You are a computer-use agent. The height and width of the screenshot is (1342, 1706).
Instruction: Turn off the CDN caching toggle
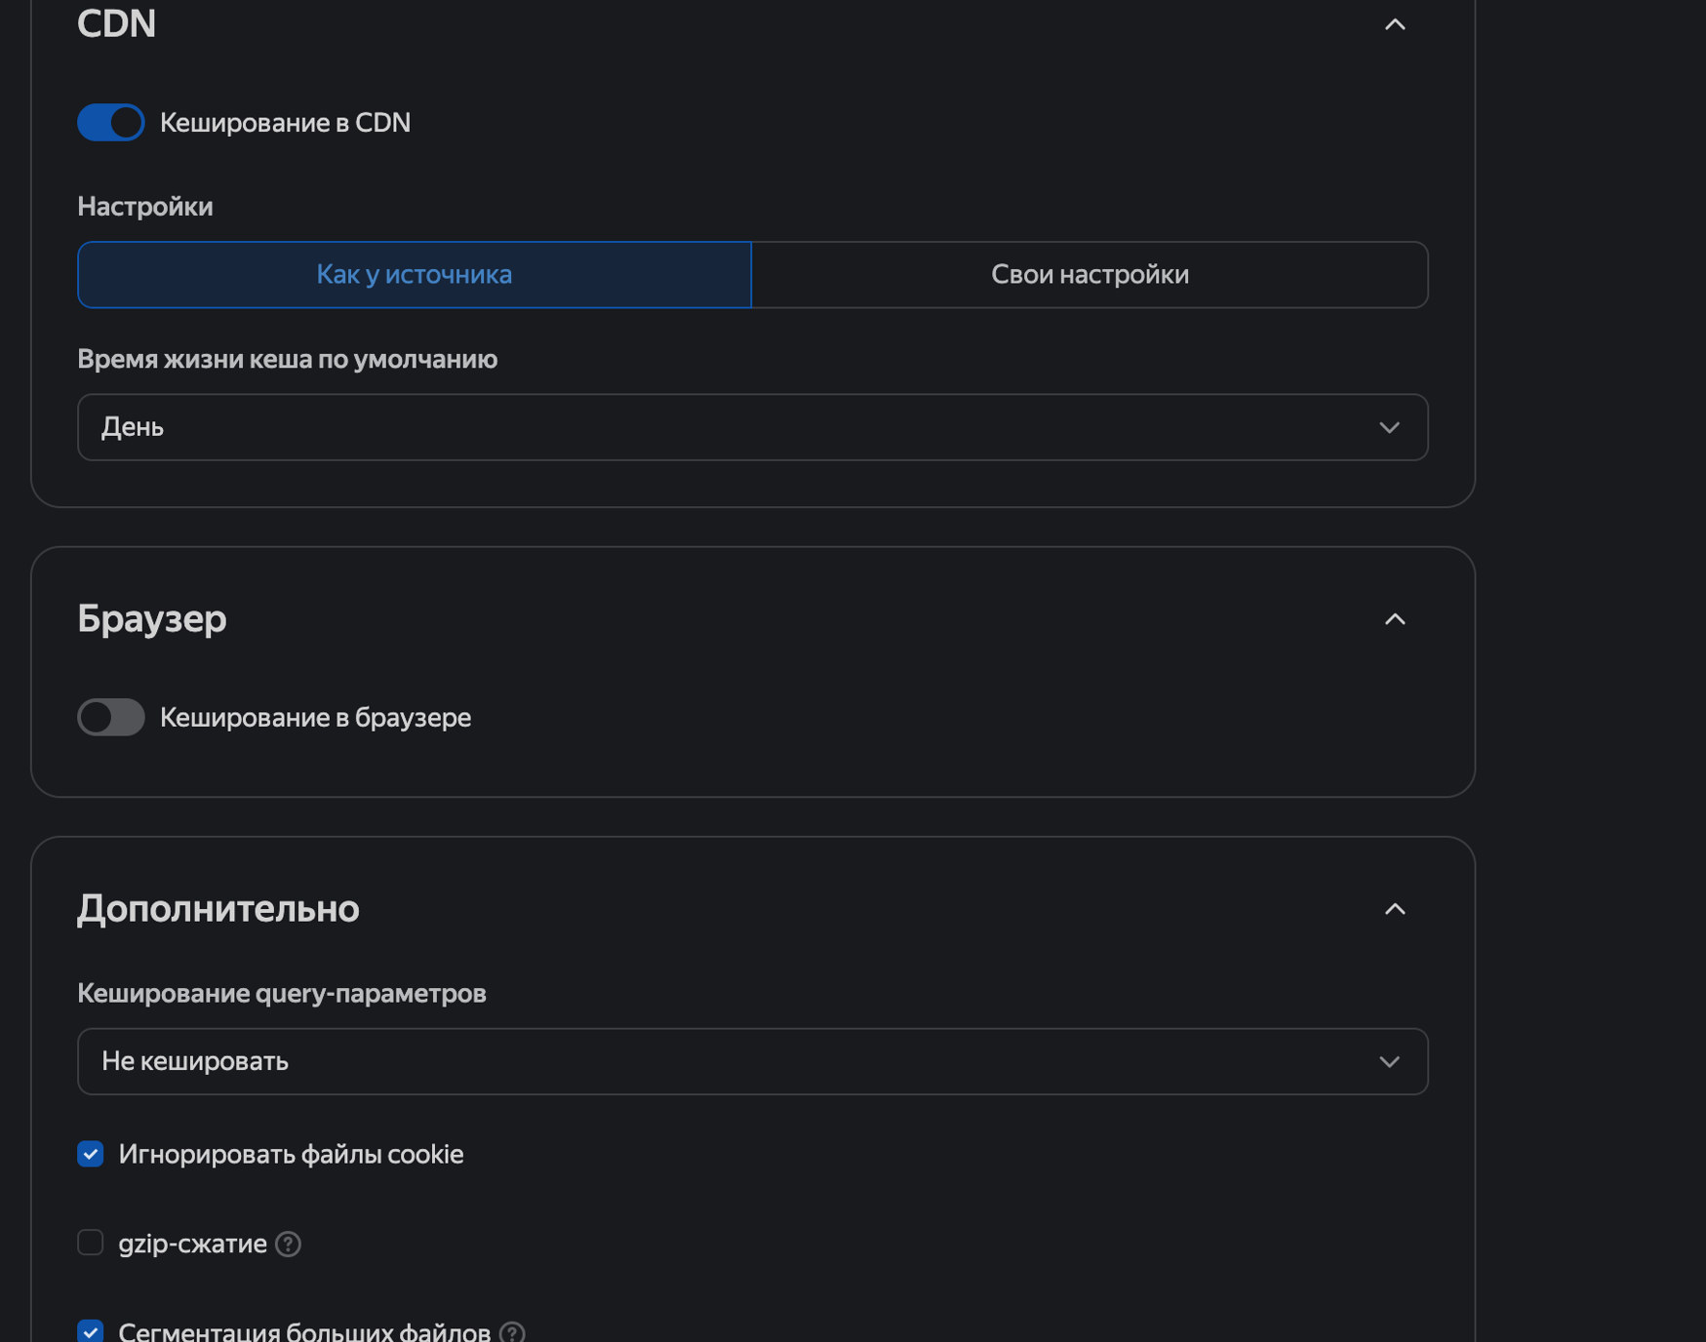coord(111,122)
